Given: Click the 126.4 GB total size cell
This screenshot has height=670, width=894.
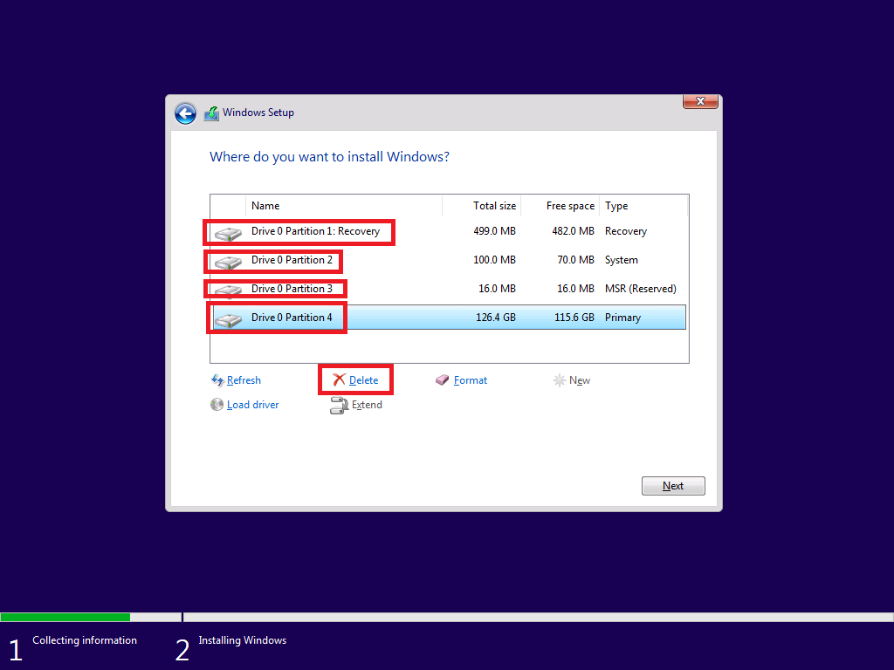Looking at the screenshot, I should [496, 318].
